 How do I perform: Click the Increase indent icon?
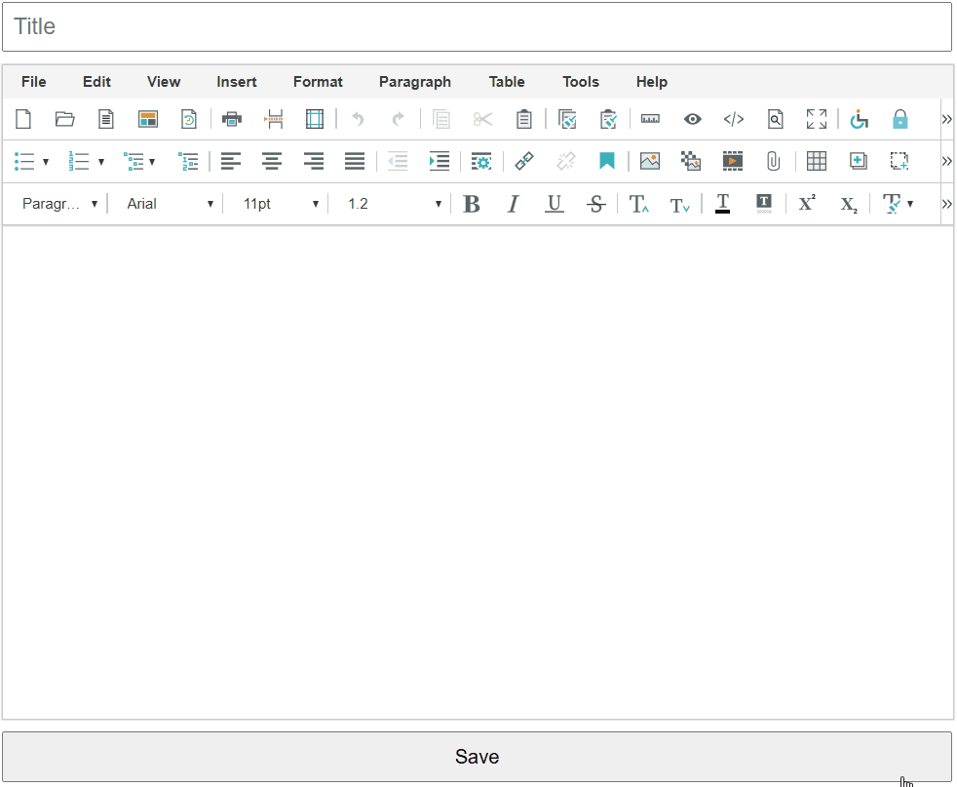click(x=440, y=161)
